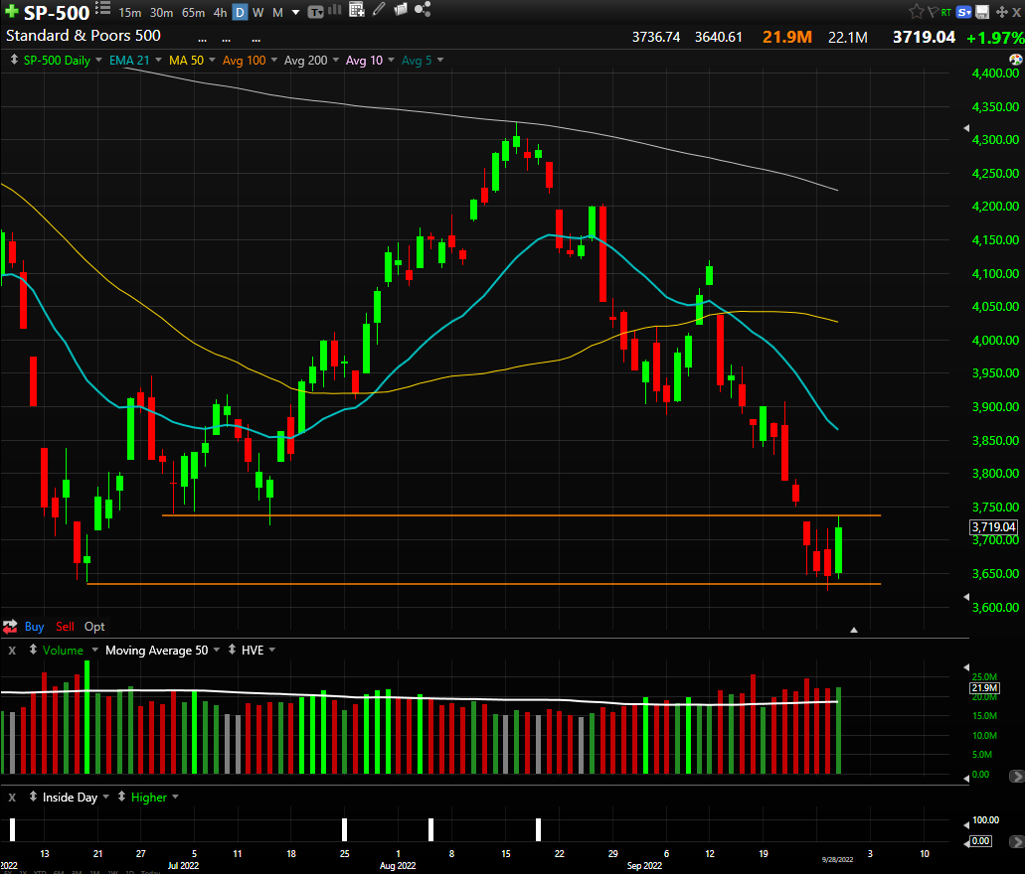Screen dimensions: 1025x874
Task: Open the SP-500 Daily dropdown
Action: point(98,61)
